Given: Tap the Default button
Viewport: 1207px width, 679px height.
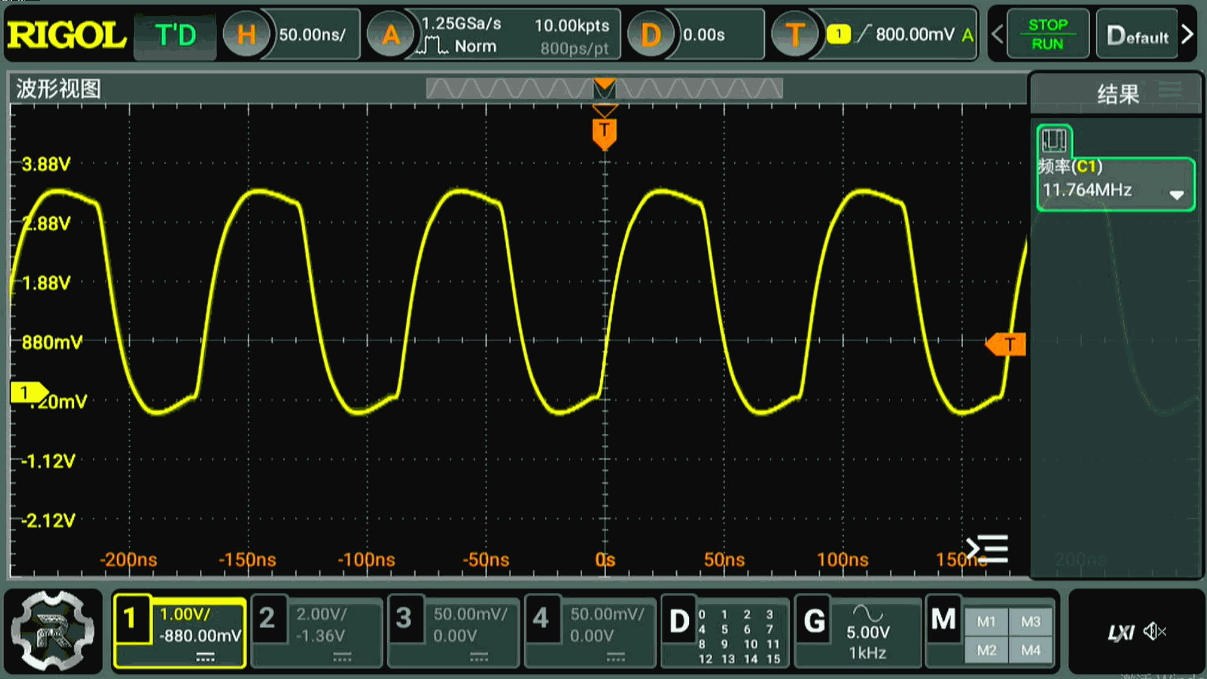Looking at the screenshot, I should coord(1137,35).
